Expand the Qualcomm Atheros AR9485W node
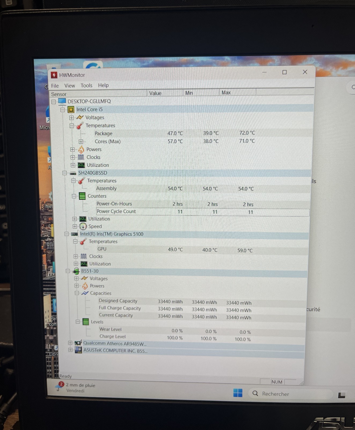 click(70, 343)
